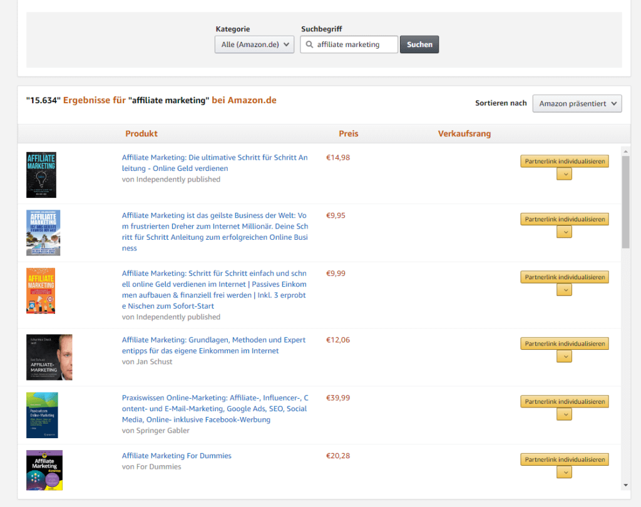Expand arrow under Partnerlink button for €20,28 book
641x507 pixels.
[565, 473]
